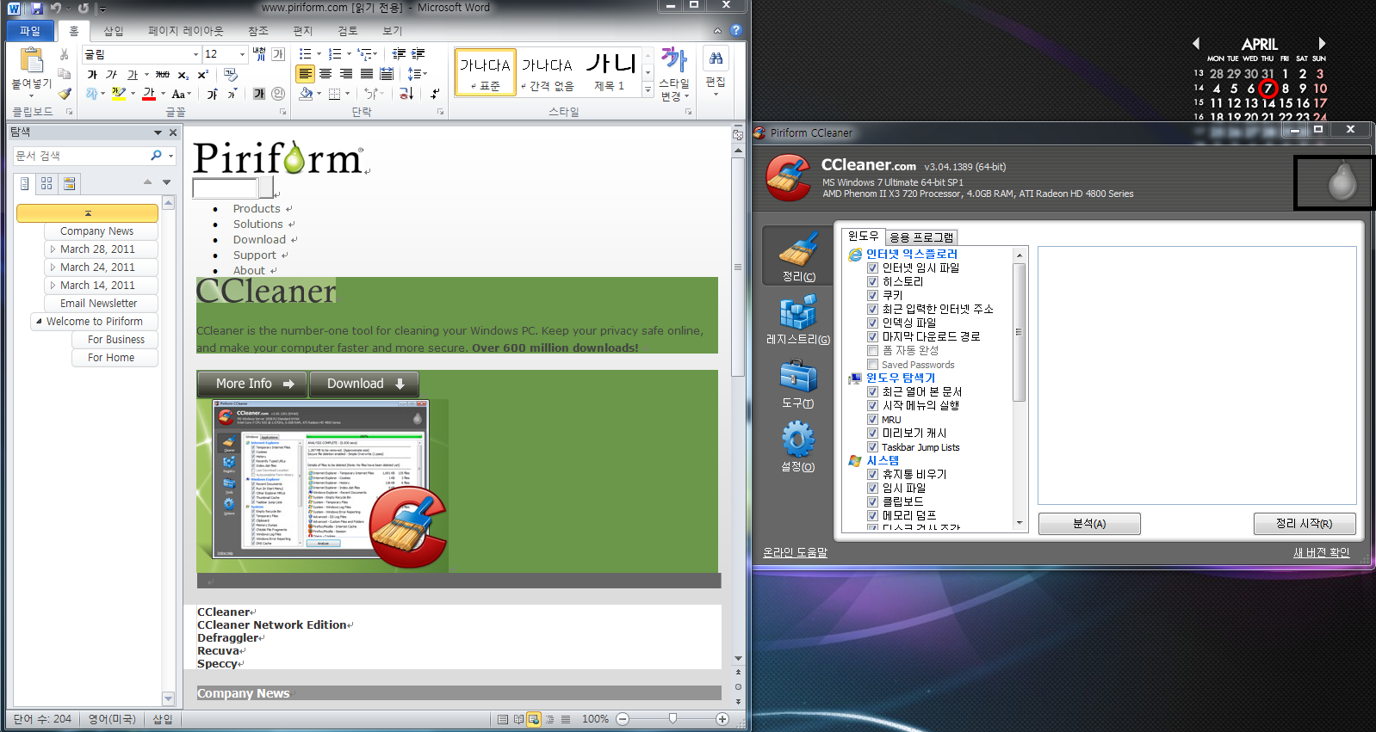
Task: Click the Paste (붙여넣기) clipboard icon in Word
Action: tap(31, 60)
